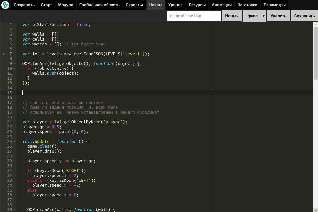
Task: Switch to the Циклы tab
Action: coord(155,5)
